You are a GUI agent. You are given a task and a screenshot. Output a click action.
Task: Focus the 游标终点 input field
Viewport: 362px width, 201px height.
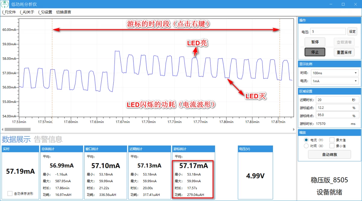click(338, 115)
